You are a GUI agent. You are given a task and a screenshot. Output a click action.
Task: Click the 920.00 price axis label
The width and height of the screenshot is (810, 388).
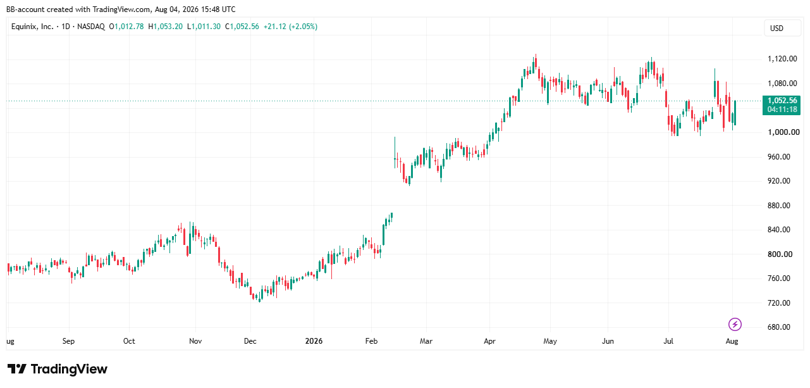pyautogui.click(x=778, y=181)
